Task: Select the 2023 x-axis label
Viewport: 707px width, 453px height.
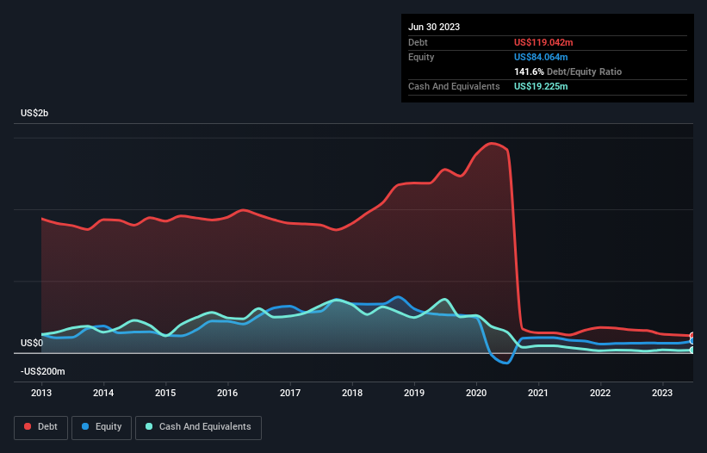Action: coord(662,393)
